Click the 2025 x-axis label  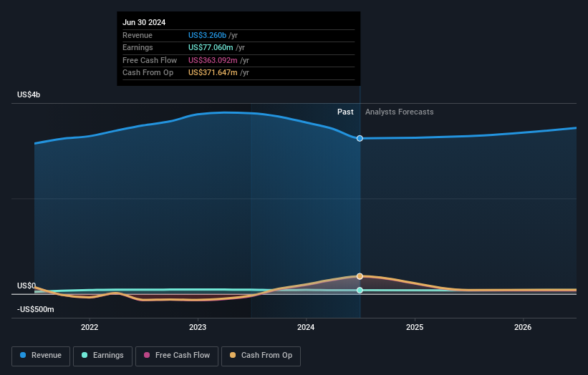pos(415,327)
